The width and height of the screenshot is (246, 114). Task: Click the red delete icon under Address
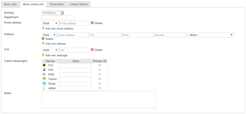coord(43,39)
